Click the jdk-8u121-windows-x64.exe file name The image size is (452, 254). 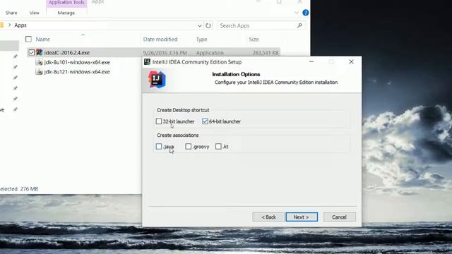(x=77, y=72)
